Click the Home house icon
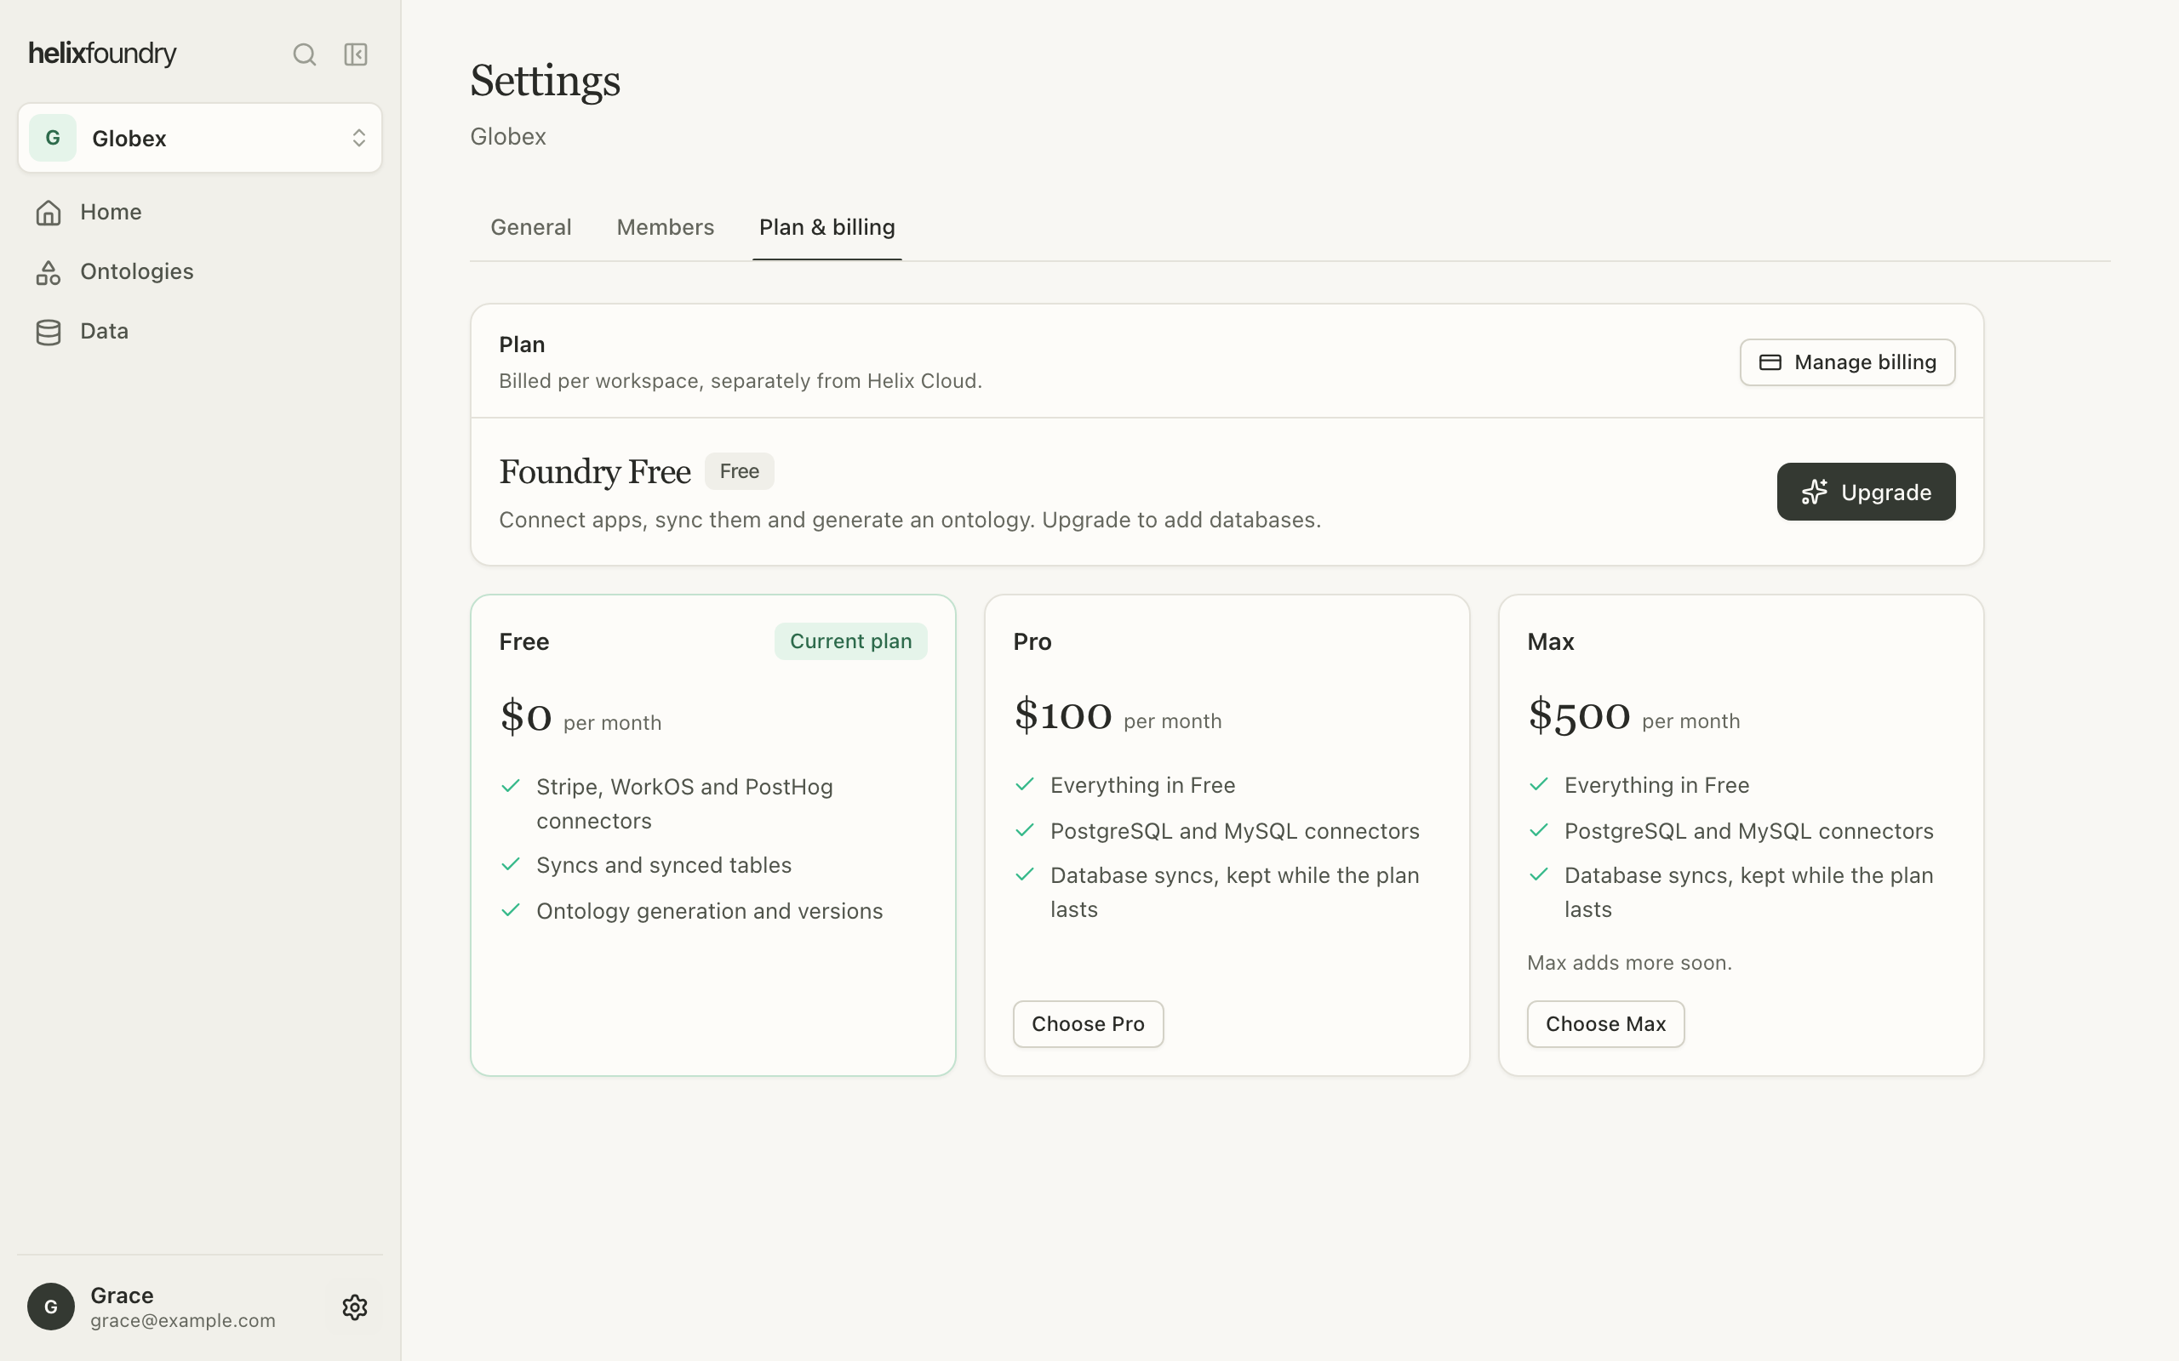This screenshot has height=1361, width=2179. [x=49, y=213]
